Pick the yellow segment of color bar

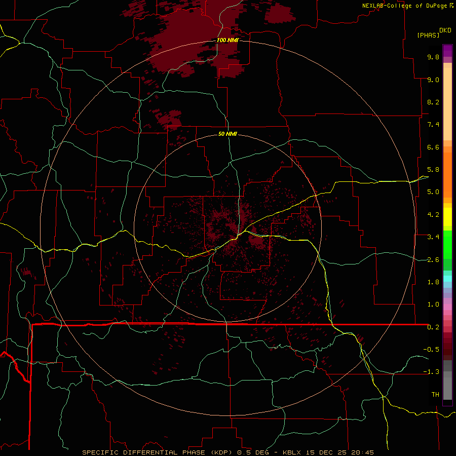coord(447,217)
